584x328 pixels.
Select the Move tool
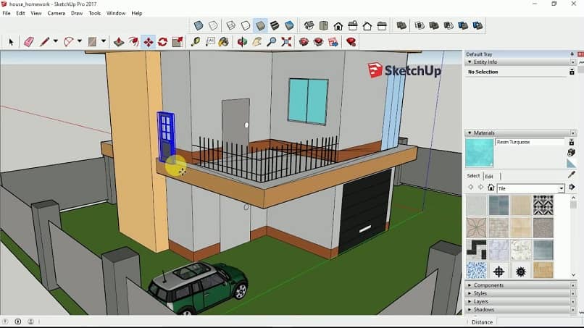149,42
